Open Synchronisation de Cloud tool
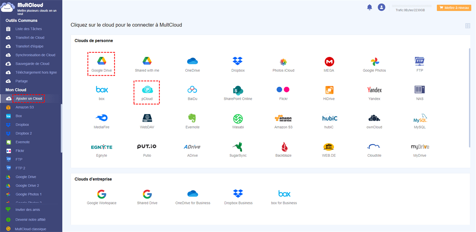The image size is (476, 232). (35, 55)
